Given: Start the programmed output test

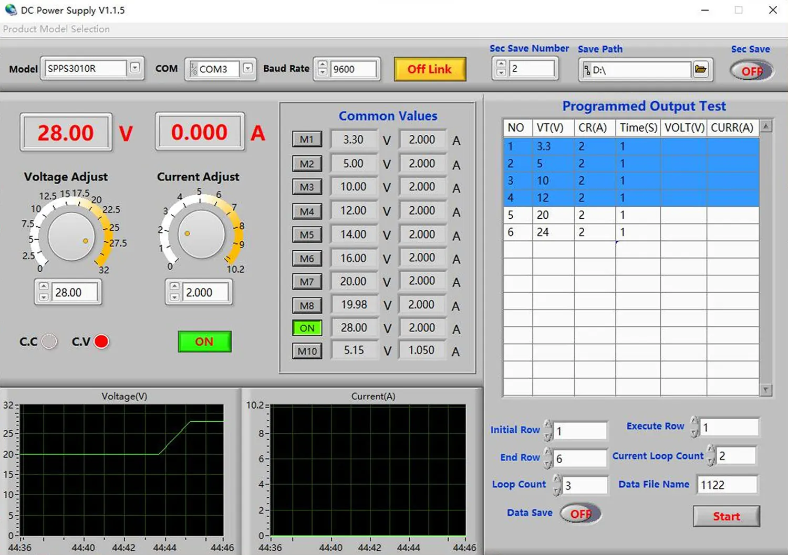Looking at the screenshot, I should (x=726, y=516).
